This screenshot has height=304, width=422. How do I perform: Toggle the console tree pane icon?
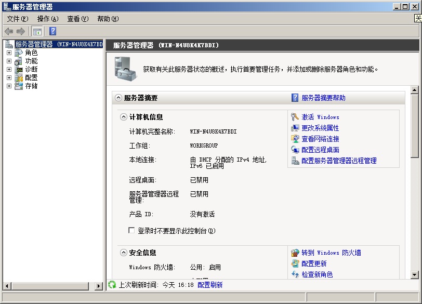pyautogui.click(x=37, y=32)
